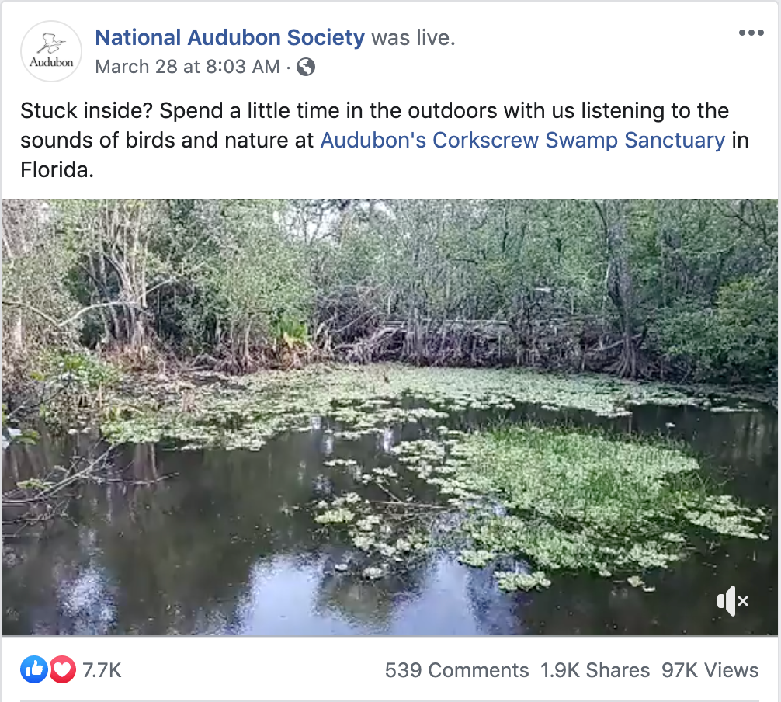Viewport: 781px width, 702px height.
Task: Toggle the love reaction on the post
Action: tap(62, 669)
